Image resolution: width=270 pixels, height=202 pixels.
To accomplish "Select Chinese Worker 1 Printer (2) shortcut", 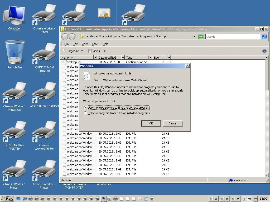I will tap(15, 97).
